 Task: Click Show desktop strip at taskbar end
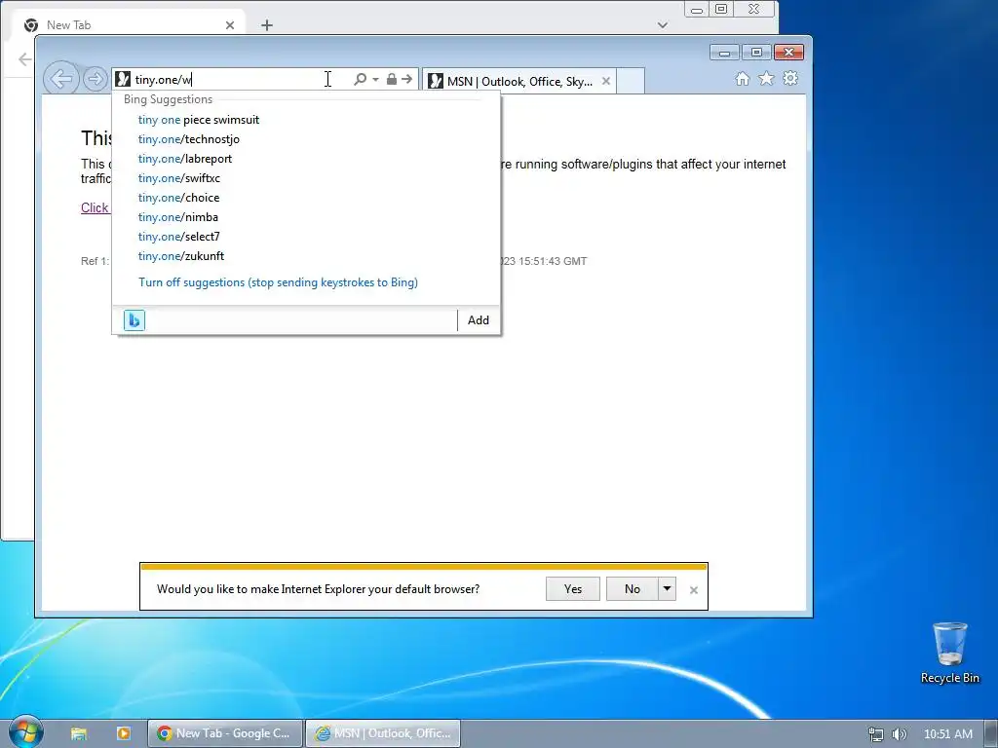click(991, 733)
